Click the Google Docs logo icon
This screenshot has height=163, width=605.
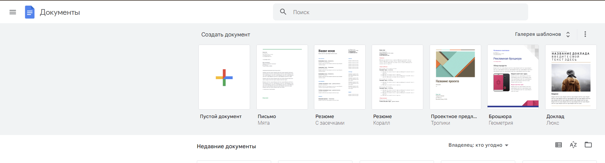click(x=30, y=12)
